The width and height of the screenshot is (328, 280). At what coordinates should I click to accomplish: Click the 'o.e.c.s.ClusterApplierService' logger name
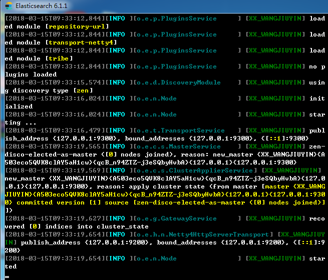pos(195,170)
